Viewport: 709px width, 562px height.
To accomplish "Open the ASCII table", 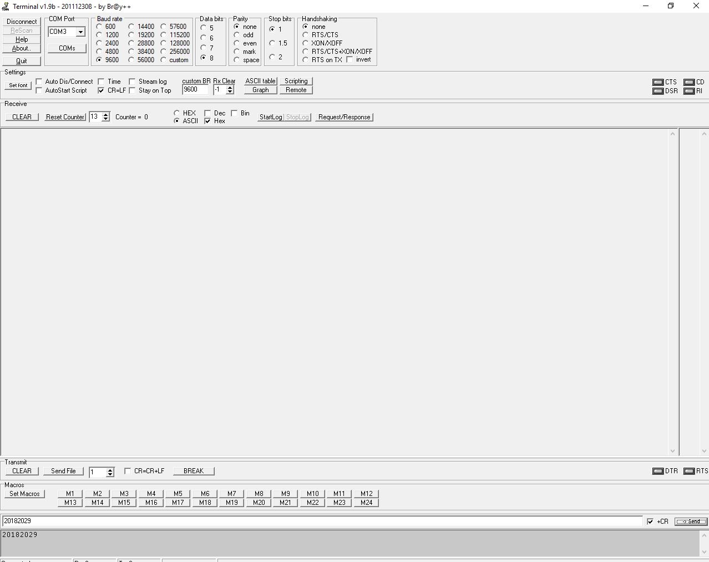I will pos(261,81).
